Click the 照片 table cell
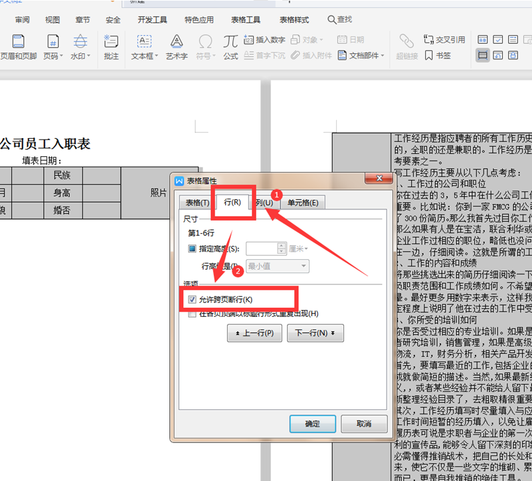This screenshot has width=532, height=481. (x=159, y=193)
